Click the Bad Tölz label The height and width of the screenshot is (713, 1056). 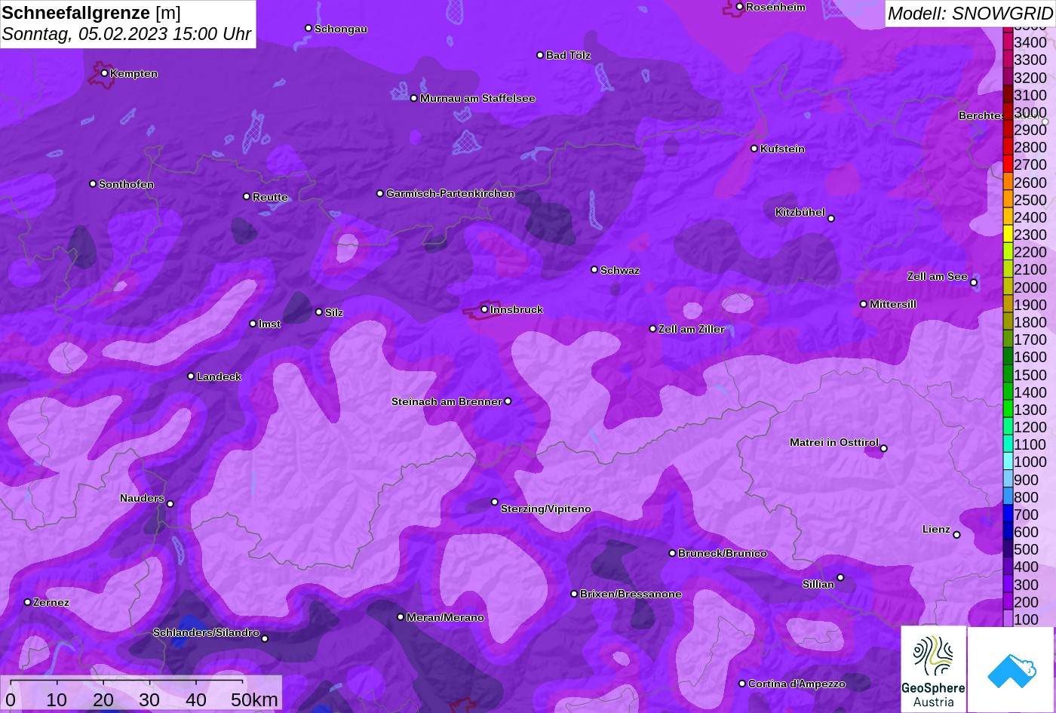click(568, 55)
